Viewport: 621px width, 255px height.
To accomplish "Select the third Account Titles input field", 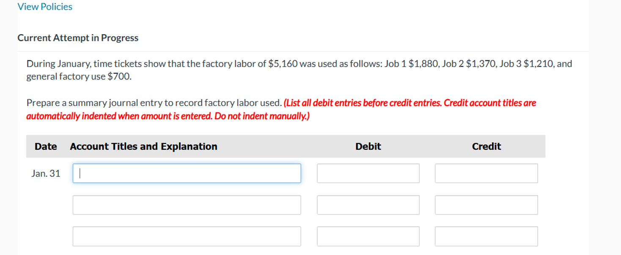I will pyautogui.click(x=186, y=236).
